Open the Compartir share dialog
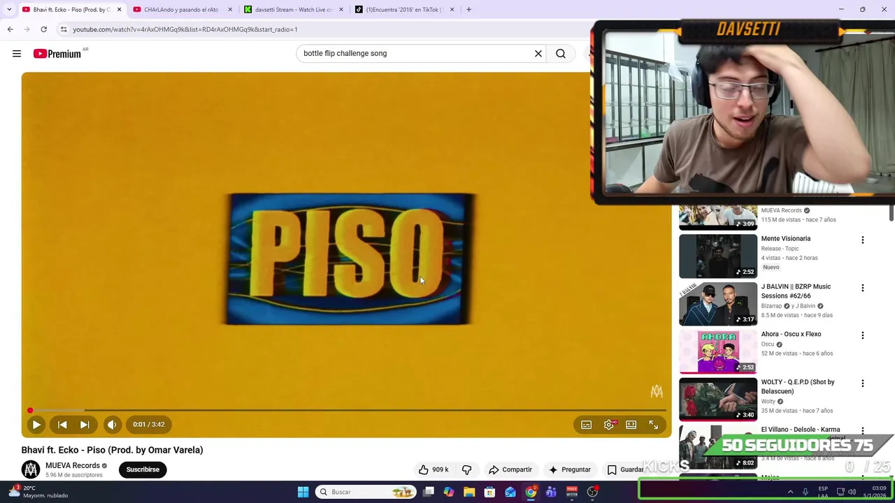 coord(510,469)
